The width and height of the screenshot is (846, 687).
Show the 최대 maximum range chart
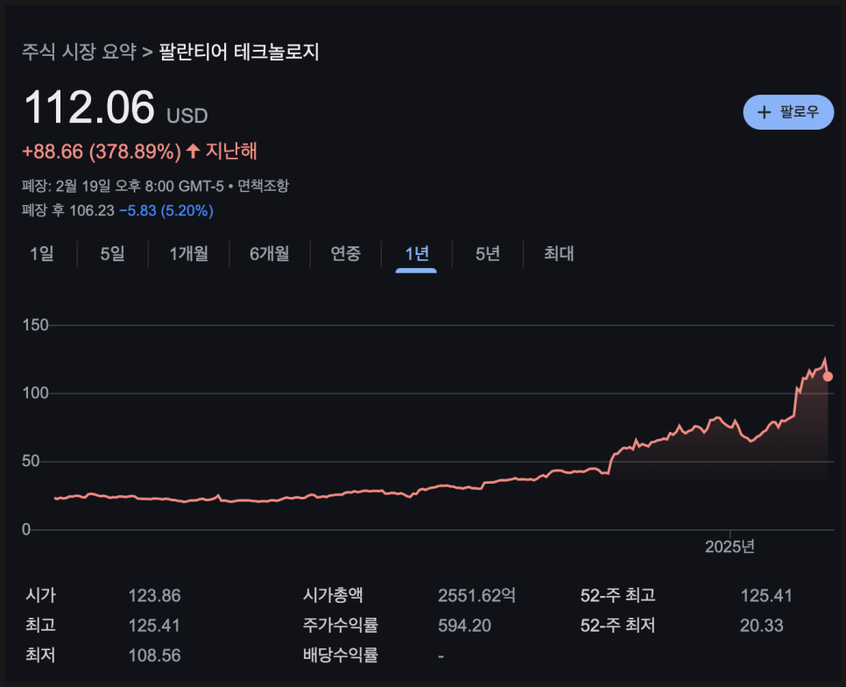tap(559, 253)
